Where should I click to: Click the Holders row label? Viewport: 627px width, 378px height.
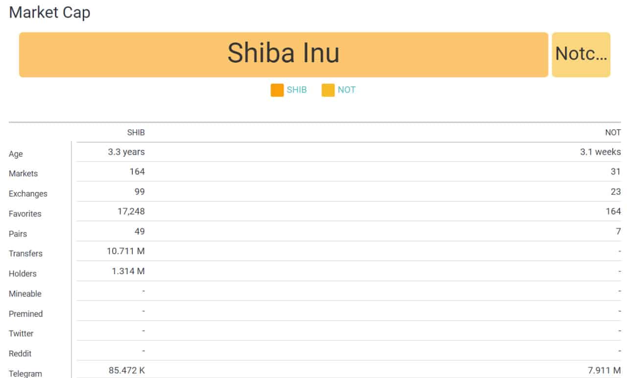click(23, 274)
